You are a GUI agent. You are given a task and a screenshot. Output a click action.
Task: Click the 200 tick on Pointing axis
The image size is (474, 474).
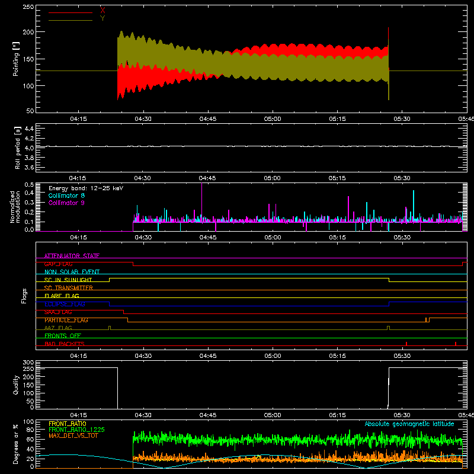[x=28, y=32]
